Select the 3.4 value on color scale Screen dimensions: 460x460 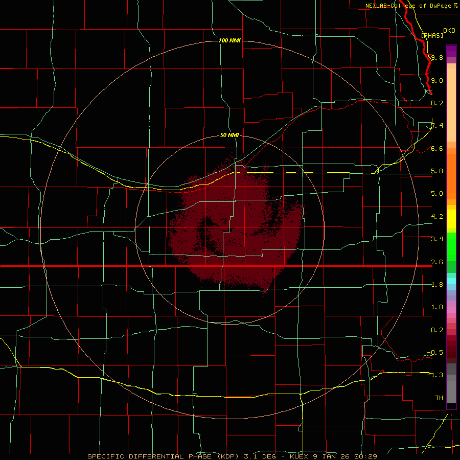[x=437, y=239]
